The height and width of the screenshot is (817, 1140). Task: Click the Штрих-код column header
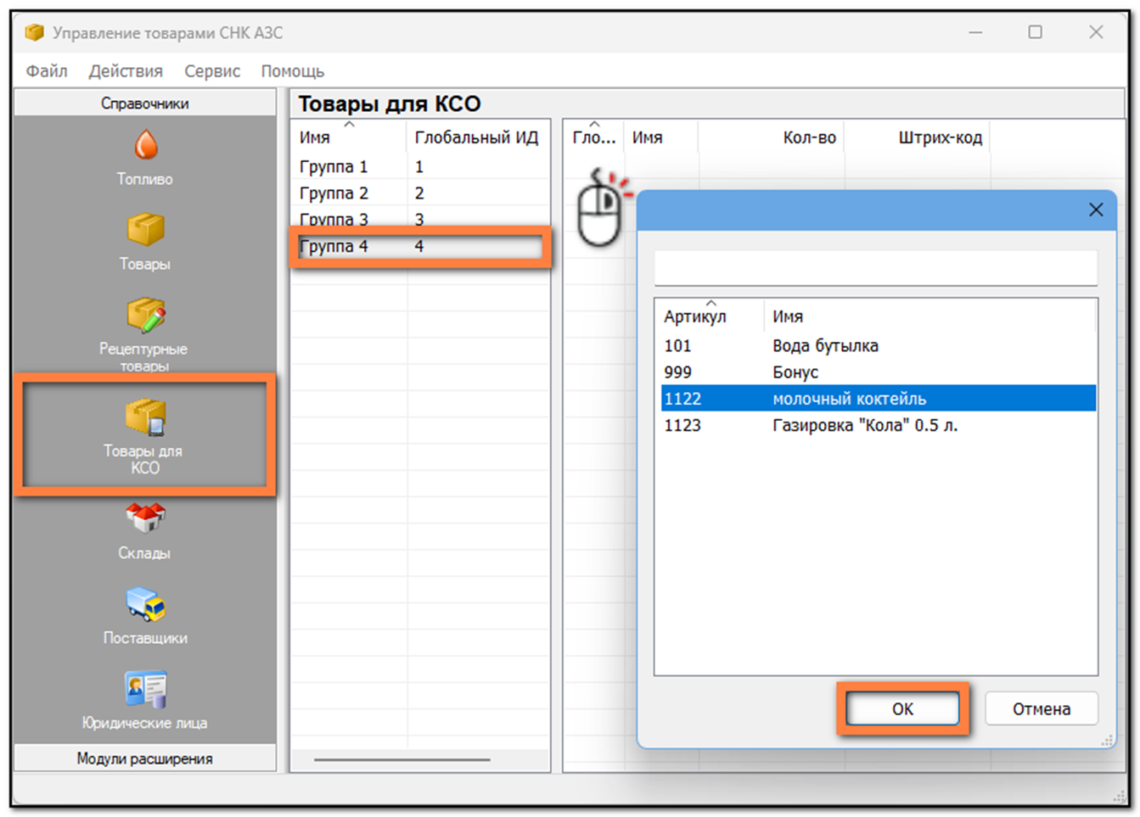coord(917,137)
